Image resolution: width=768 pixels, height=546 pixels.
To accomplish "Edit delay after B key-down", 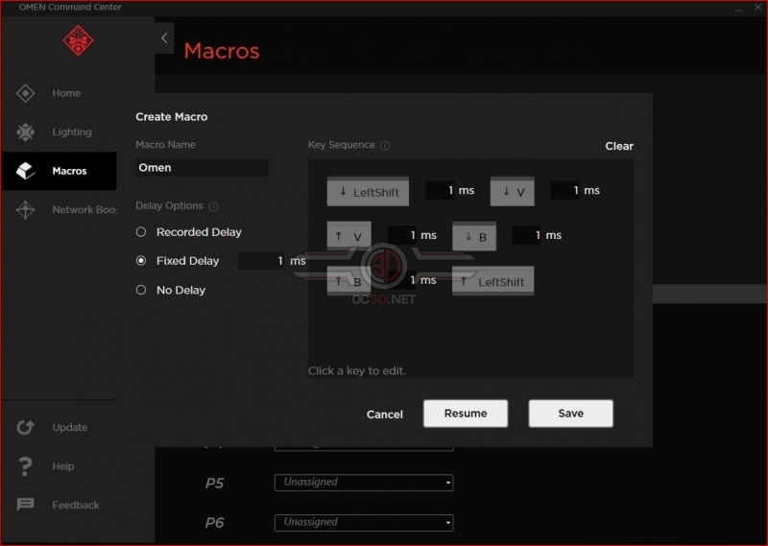I will click(x=527, y=235).
